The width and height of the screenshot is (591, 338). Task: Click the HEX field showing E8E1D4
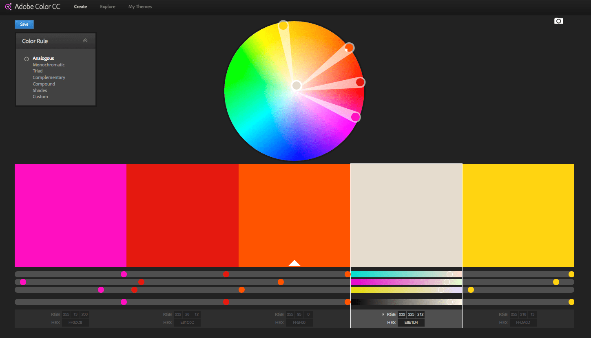(x=411, y=323)
